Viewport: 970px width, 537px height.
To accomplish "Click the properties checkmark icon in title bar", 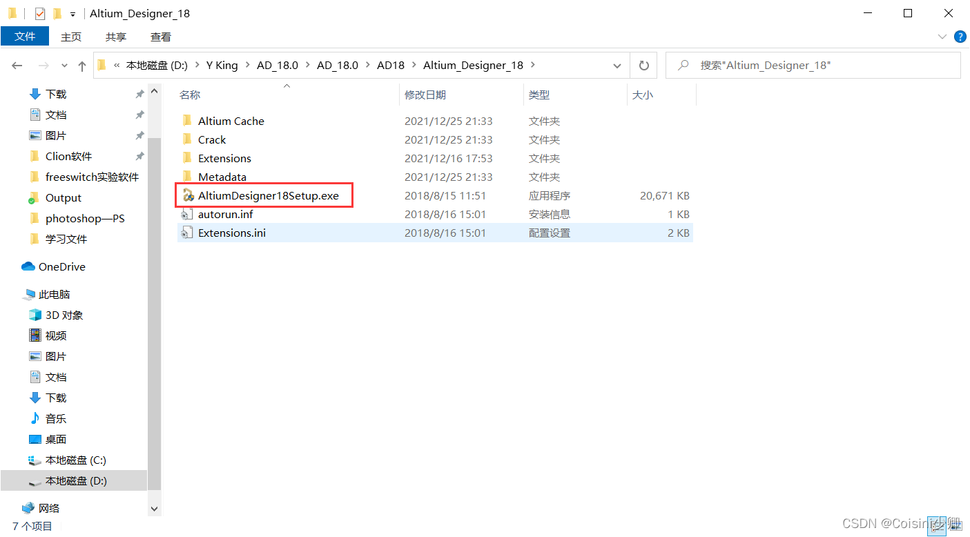I will coord(40,13).
